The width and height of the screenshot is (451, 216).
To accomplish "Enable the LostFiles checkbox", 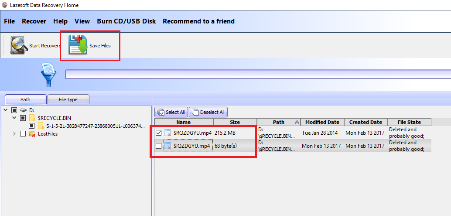I will click(x=23, y=134).
